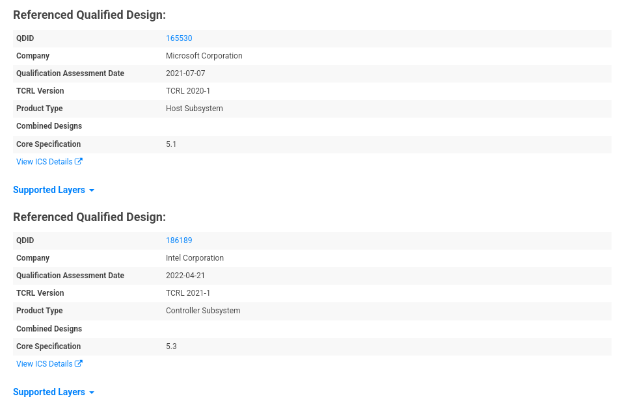
Task: Select the Controller Subsystem product type
Action: tap(203, 311)
